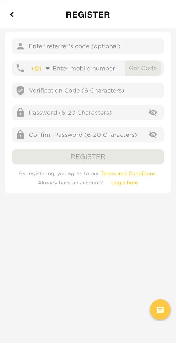
Task: Click Login here to sign in
Action: coord(124,183)
